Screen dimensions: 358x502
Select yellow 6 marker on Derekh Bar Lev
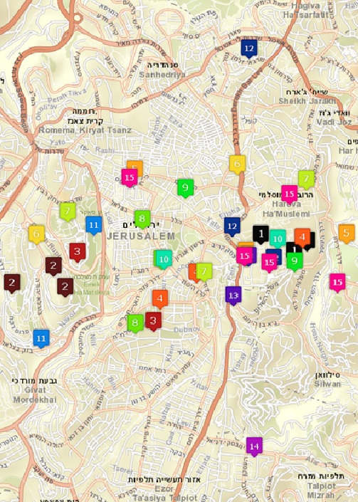tap(237, 164)
